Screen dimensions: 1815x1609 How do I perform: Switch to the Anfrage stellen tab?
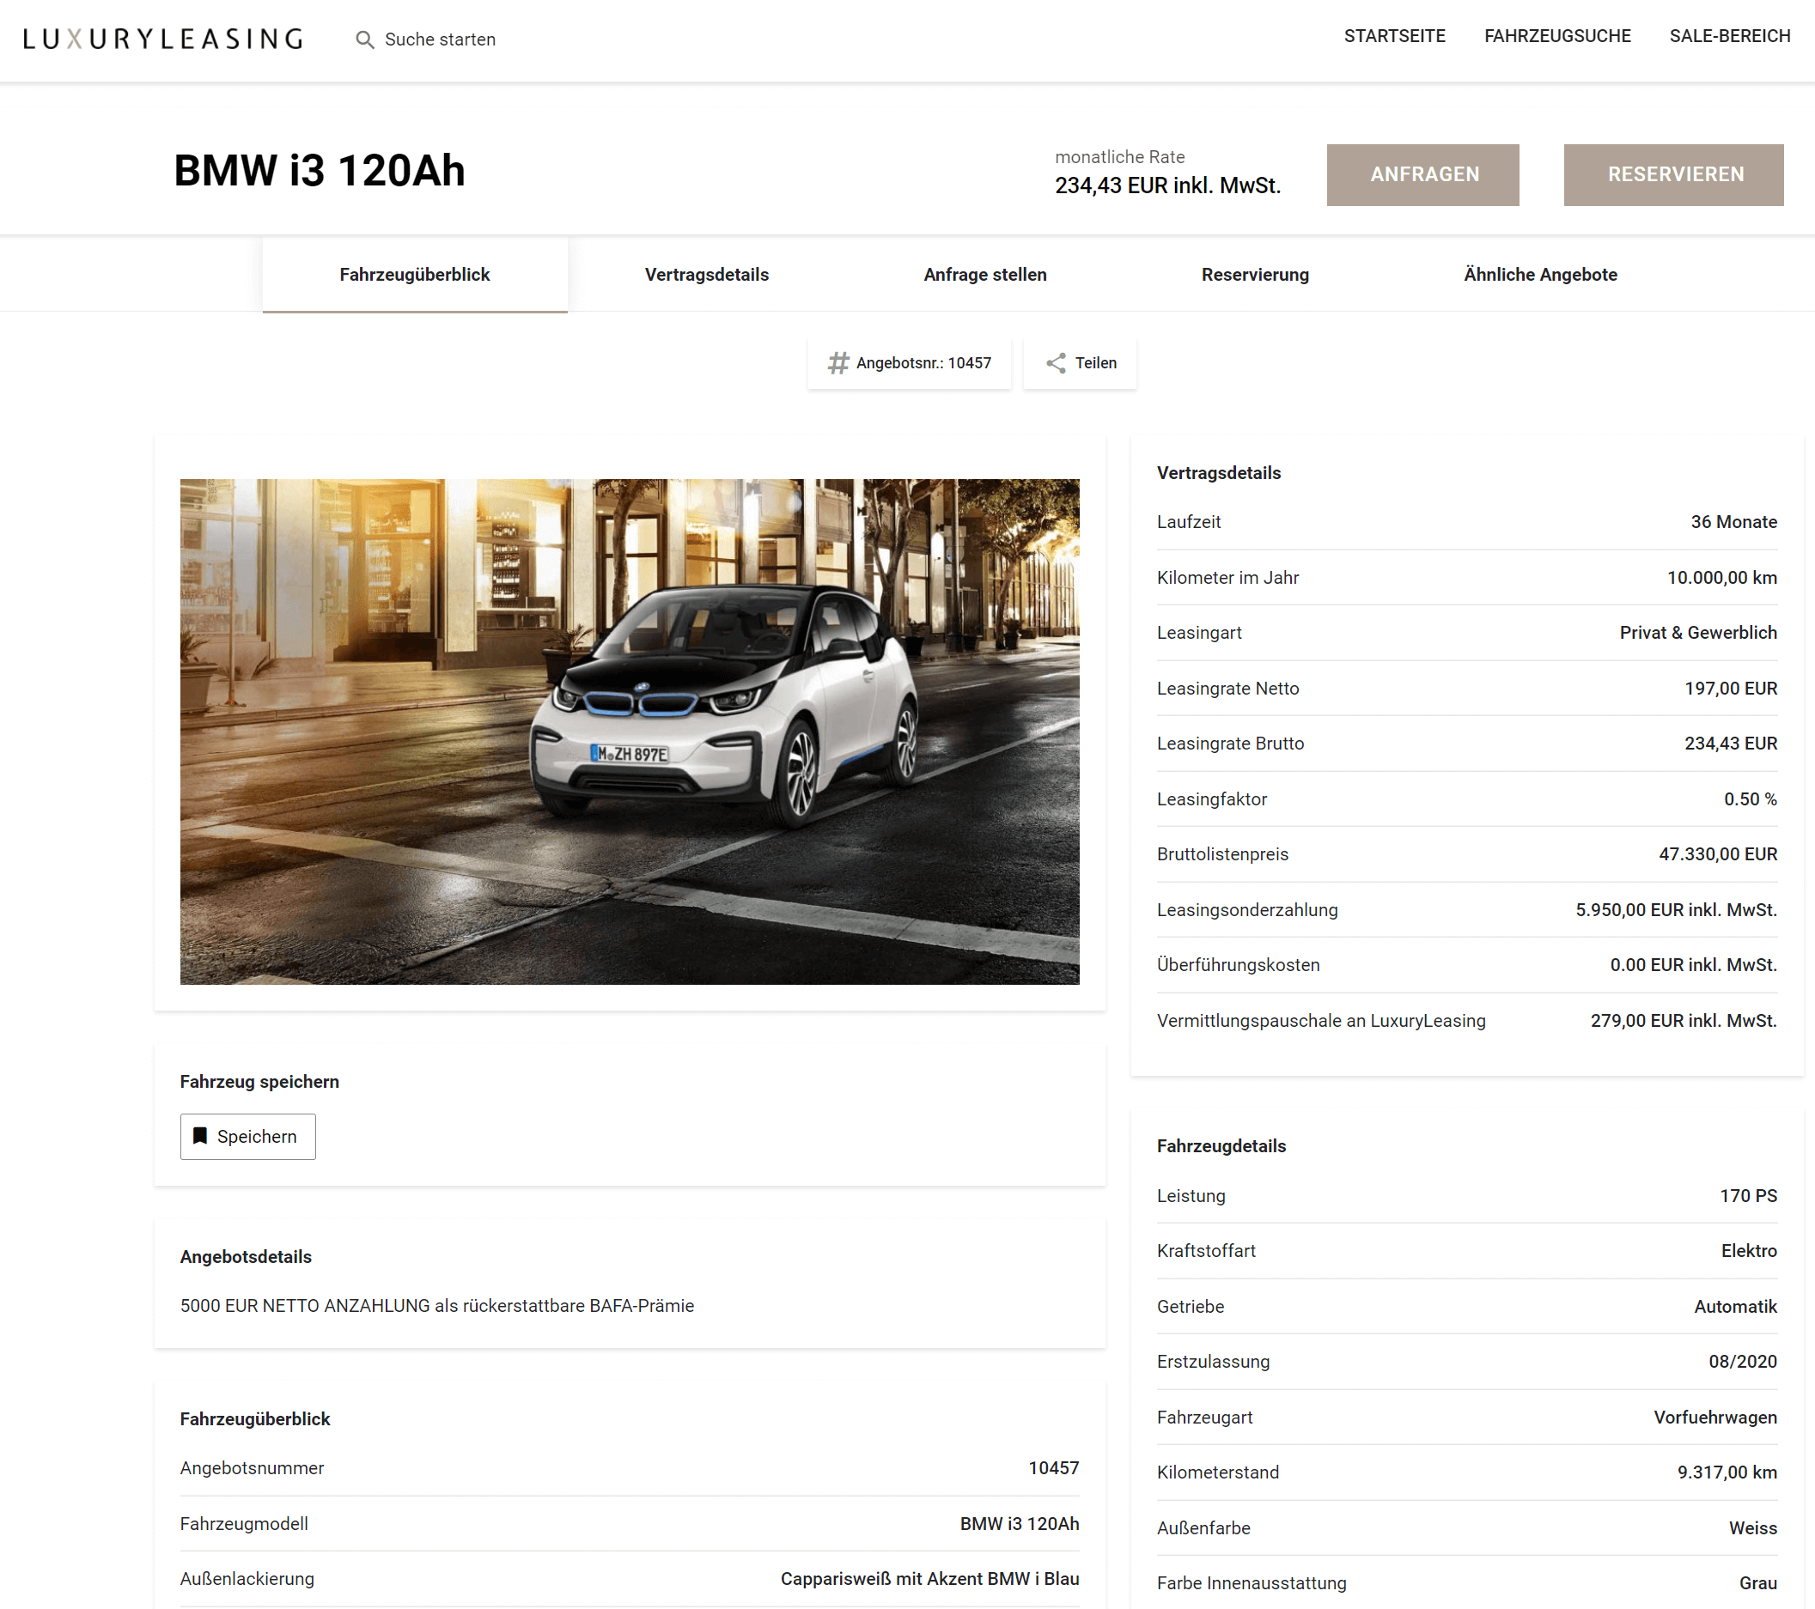tap(984, 274)
